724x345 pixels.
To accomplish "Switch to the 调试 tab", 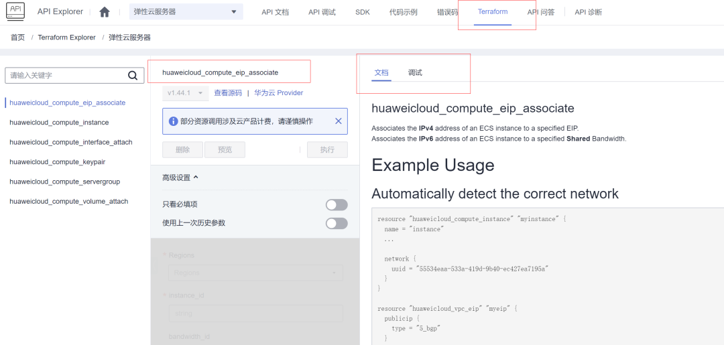I will (415, 73).
